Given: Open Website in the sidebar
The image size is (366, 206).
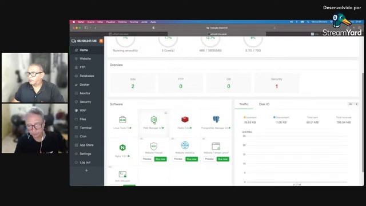Looking at the screenshot, I should (86, 58).
